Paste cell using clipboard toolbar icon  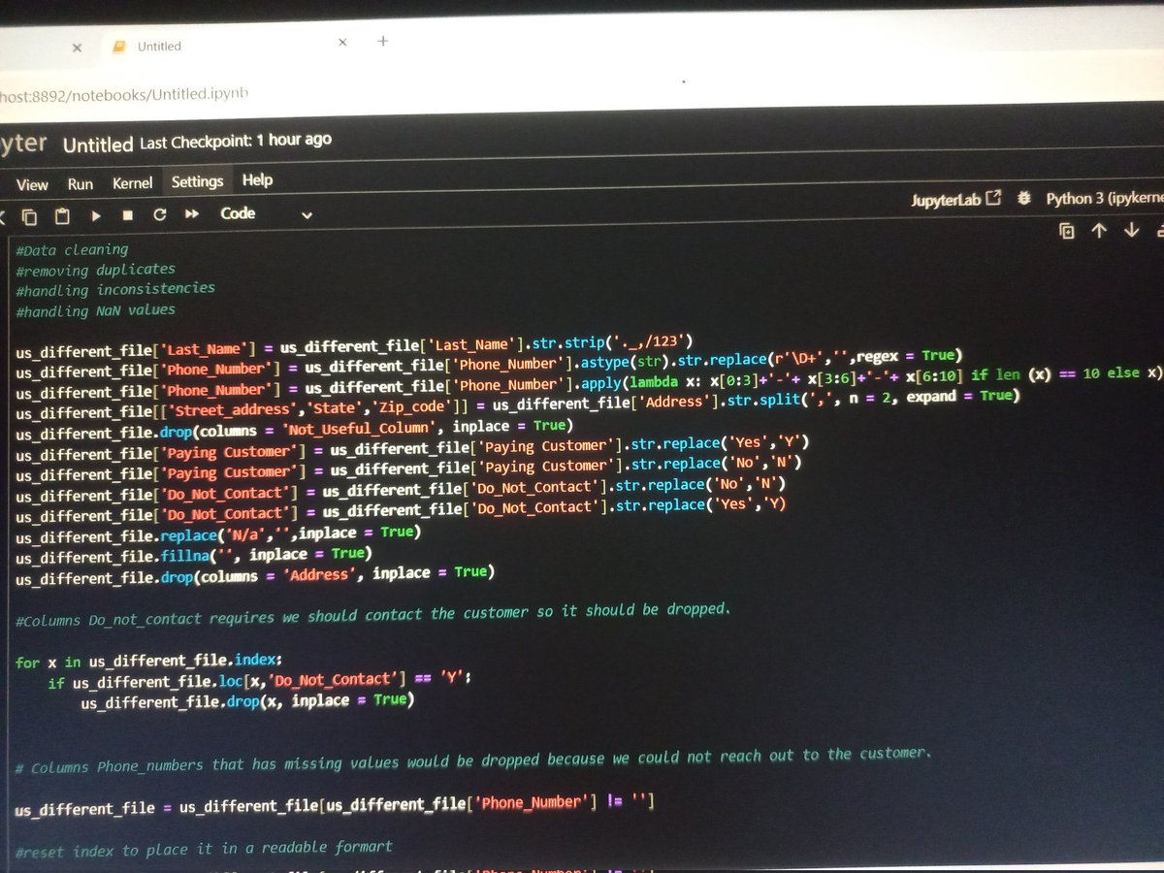tap(62, 215)
